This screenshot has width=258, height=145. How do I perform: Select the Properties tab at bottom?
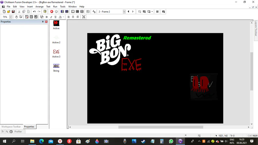pos(29,127)
